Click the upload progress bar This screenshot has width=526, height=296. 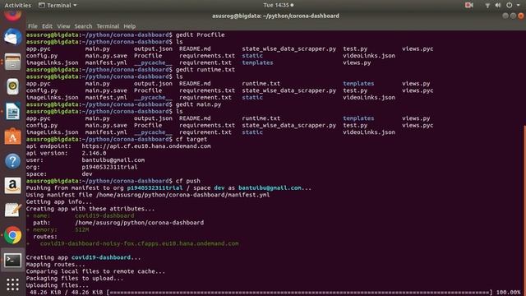pyautogui.click(x=300, y=293)
